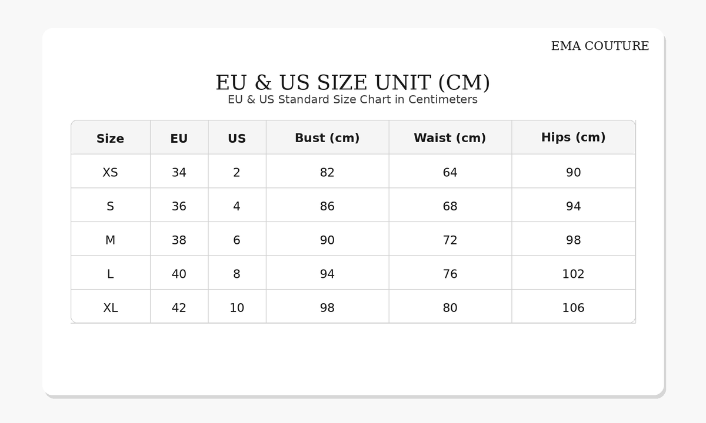Select the S size row label
This screenshot has width=706, height=423.
[x=110, y=207]
